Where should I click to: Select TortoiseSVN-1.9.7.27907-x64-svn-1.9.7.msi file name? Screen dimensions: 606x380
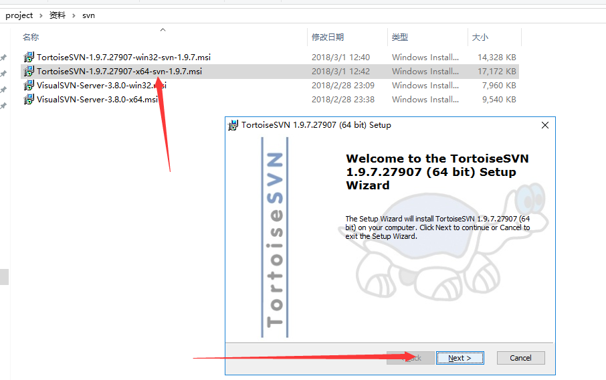pyautogui.click(x=120, y=71)
